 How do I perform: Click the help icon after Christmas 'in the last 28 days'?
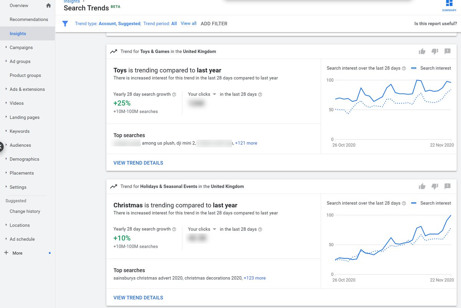[x=260, y=229]
